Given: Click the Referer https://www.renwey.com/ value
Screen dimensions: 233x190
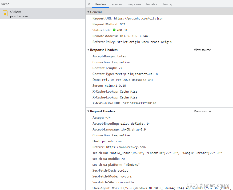Looking at the screenshot, I should pos(126,147).
